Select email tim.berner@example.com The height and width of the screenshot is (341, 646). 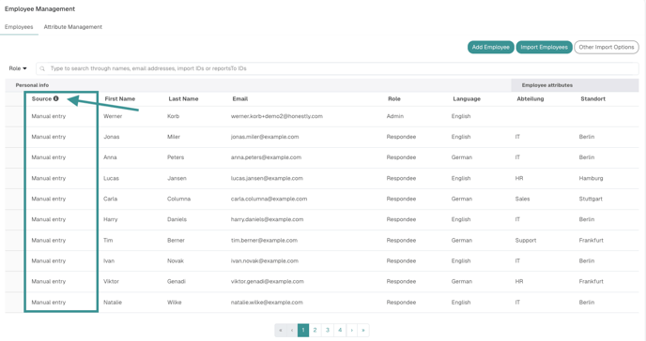[264, 241]
